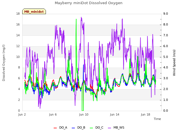Viewport: 178px width, 133px height.
Task: Click the 2 left axis value
Action: [x=19, y=100]
